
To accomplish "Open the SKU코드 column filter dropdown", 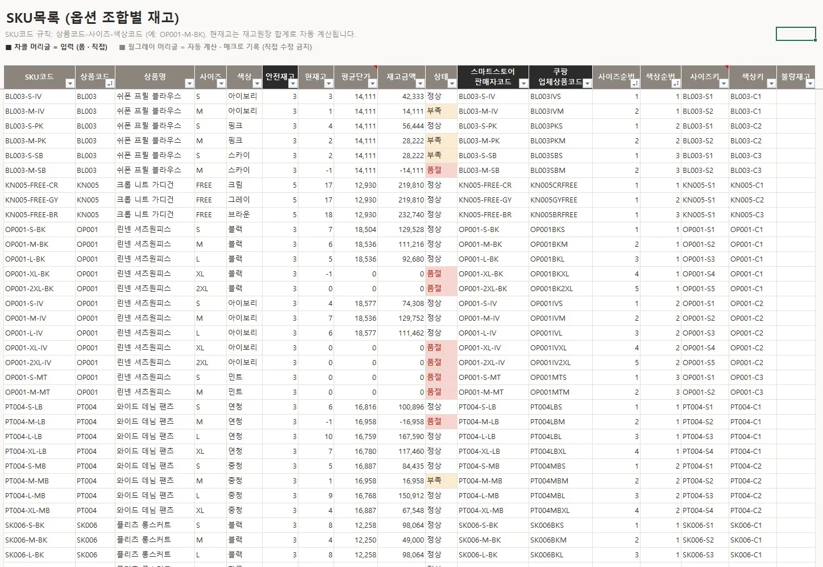I will coord(70,84).
